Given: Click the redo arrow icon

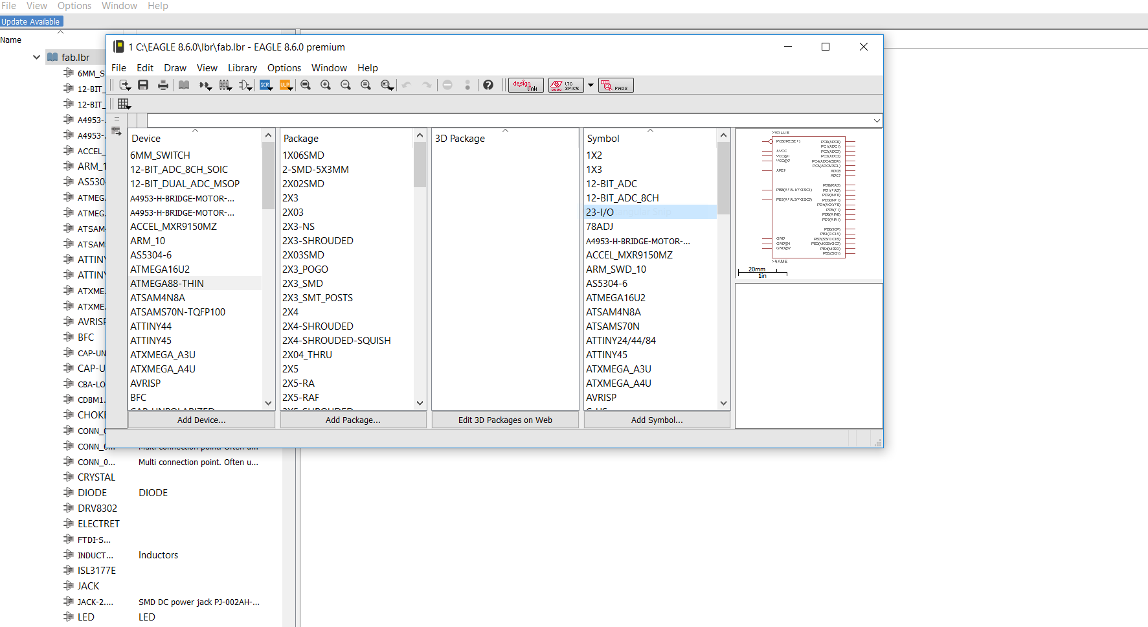Looking at the screenshot, I should pyautogui.click(x=427, y=85).
